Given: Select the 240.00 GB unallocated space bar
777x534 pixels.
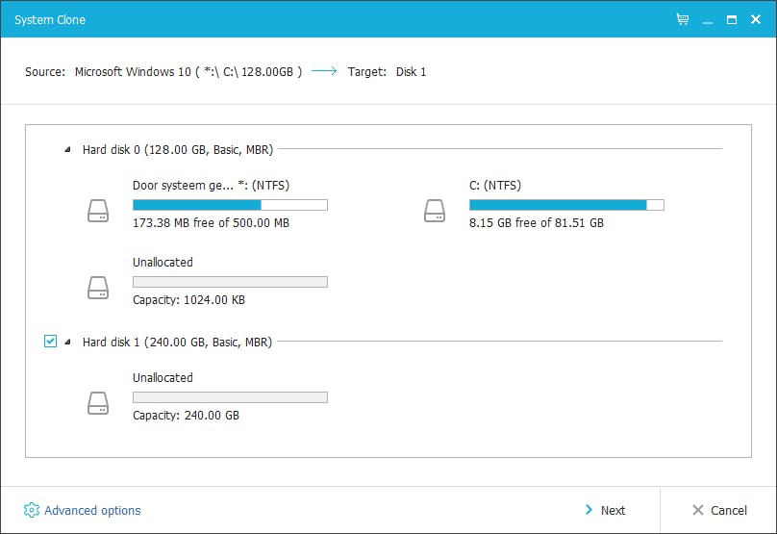Looking at the screenshot, I should tap(230, 397).
